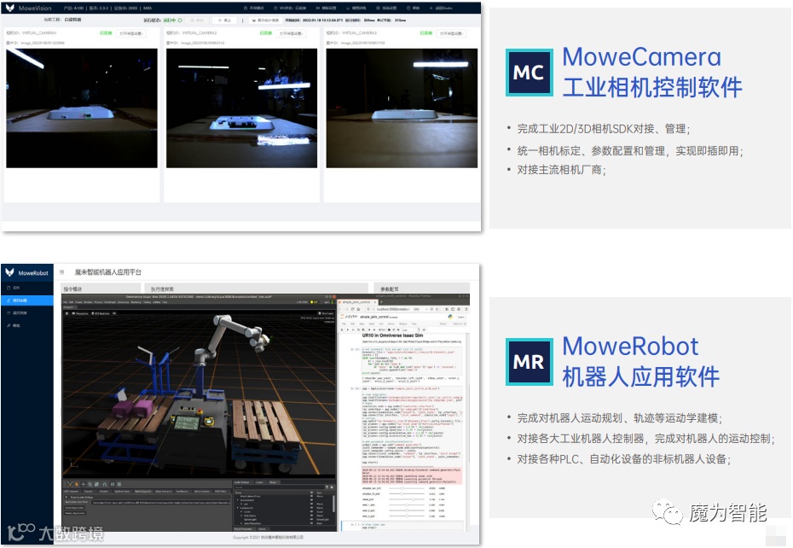Image resolution: width=793 pixels, height=548 pixels.
Task: Click the 指令模块 panel header
Action: click(x=100, y=289)
